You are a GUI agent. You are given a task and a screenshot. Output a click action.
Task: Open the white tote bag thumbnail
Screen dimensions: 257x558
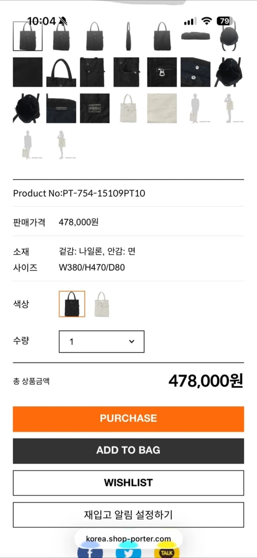128,109
